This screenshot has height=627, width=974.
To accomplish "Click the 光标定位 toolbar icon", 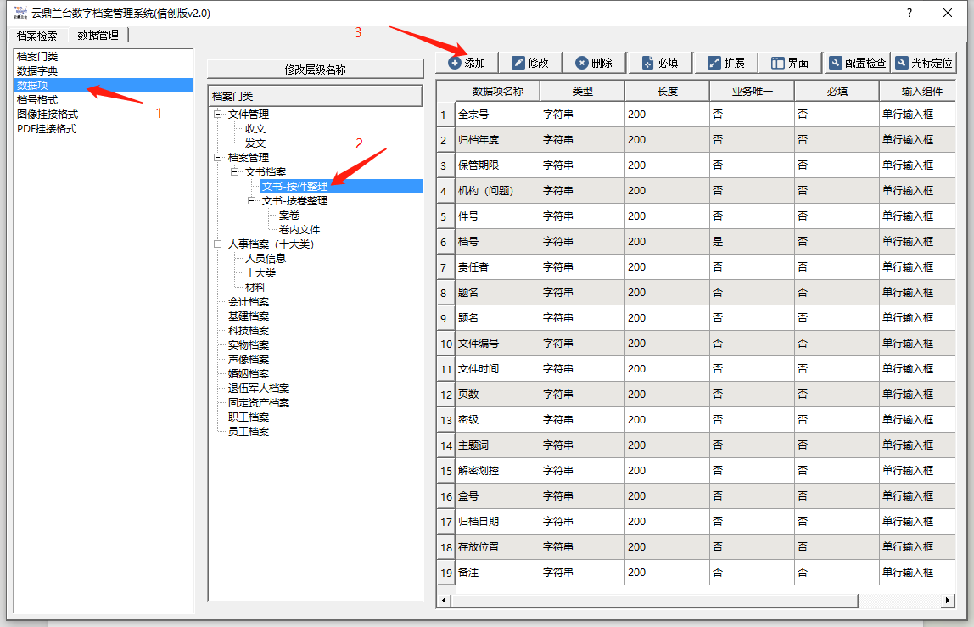I will (x=901, y=63).
